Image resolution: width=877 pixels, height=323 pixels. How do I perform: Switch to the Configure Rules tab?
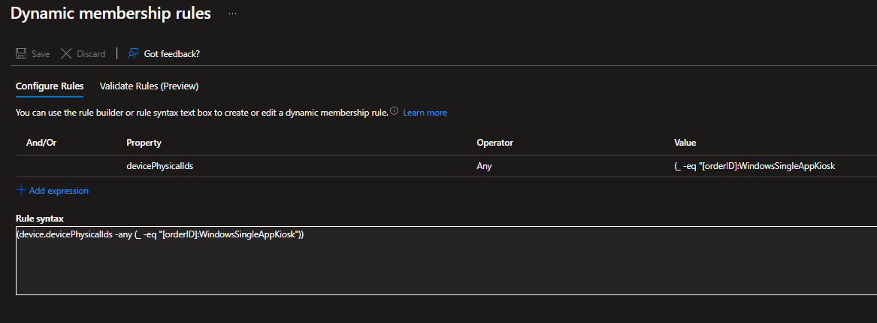pos(50,86)
